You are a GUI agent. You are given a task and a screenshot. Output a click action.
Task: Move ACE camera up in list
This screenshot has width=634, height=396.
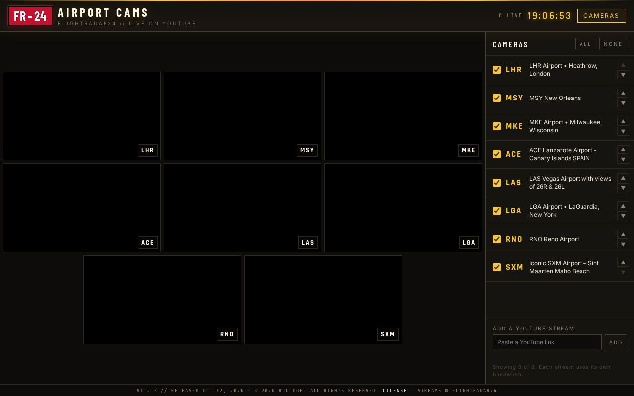(623, 149)
